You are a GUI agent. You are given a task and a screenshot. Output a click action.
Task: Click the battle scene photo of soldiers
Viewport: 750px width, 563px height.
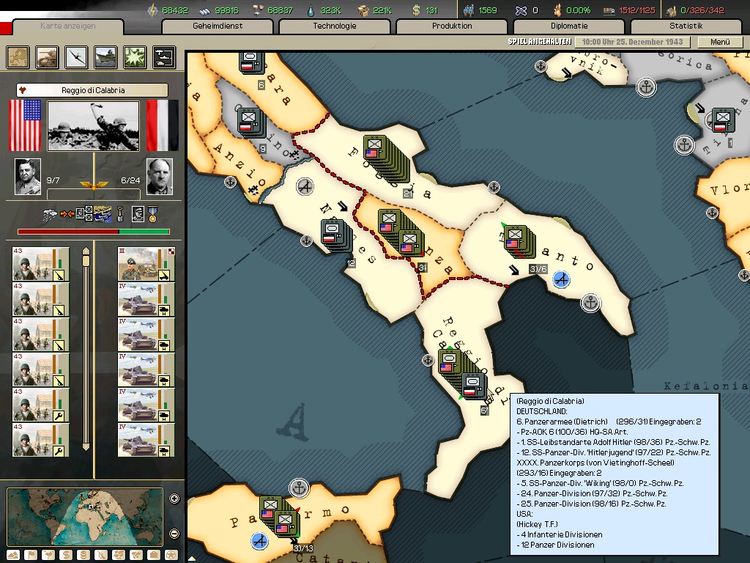pyautogui.click(x=94, y=126)
